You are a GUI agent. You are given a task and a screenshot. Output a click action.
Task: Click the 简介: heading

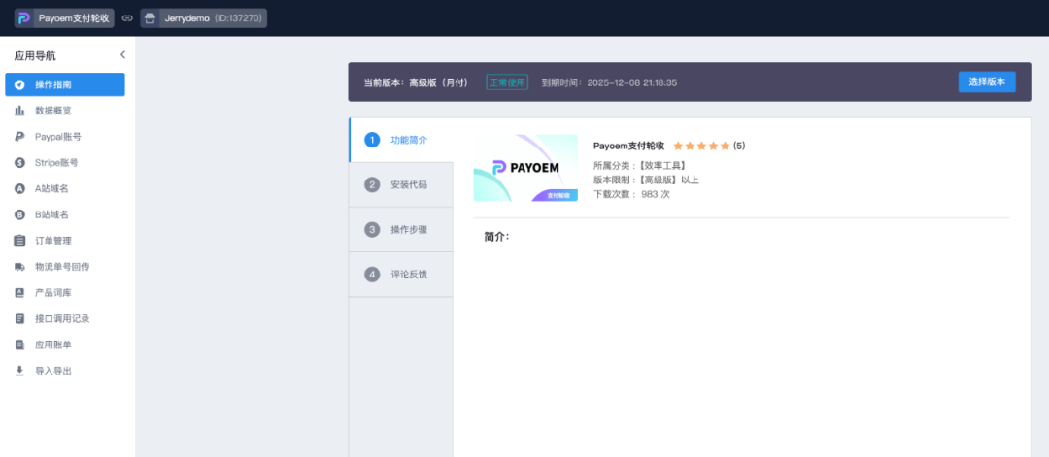pyautogui.click(x=497, y=237)
